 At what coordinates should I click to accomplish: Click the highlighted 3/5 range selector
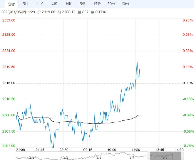164,156
